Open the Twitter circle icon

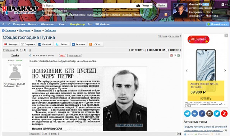[217, 114]
